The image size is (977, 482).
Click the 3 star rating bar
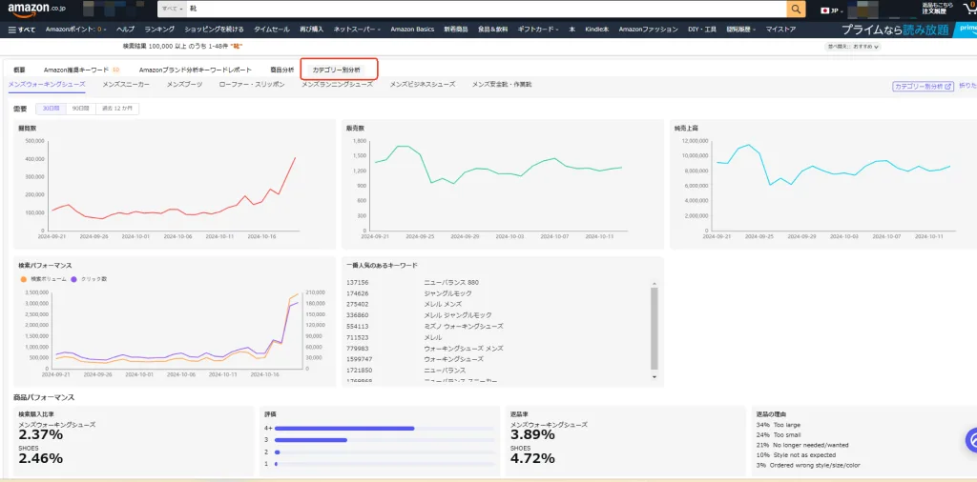pyautogui.click(x=310, y=440)
